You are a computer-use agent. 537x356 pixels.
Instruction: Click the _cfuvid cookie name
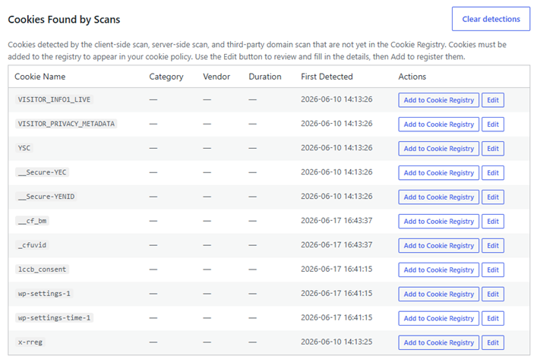pyautogui.click(x=32, y=245)
